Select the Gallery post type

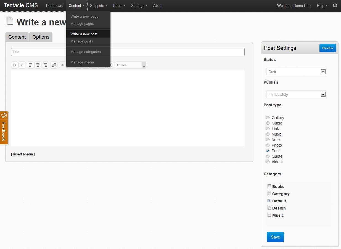pyautogui.click(x=268, y=118)
